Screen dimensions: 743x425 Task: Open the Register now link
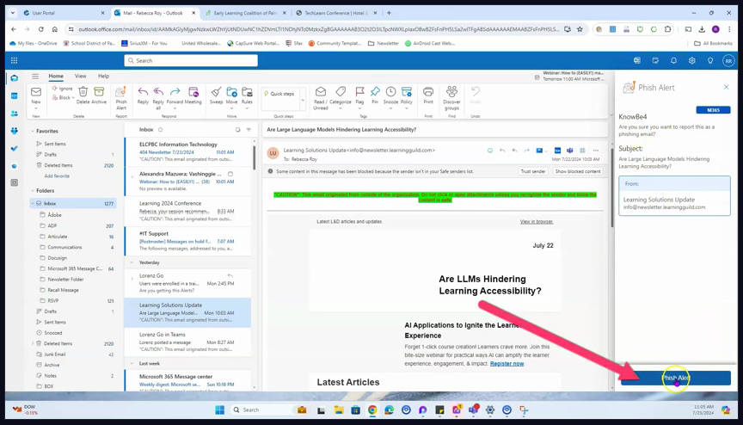point(507,364)
